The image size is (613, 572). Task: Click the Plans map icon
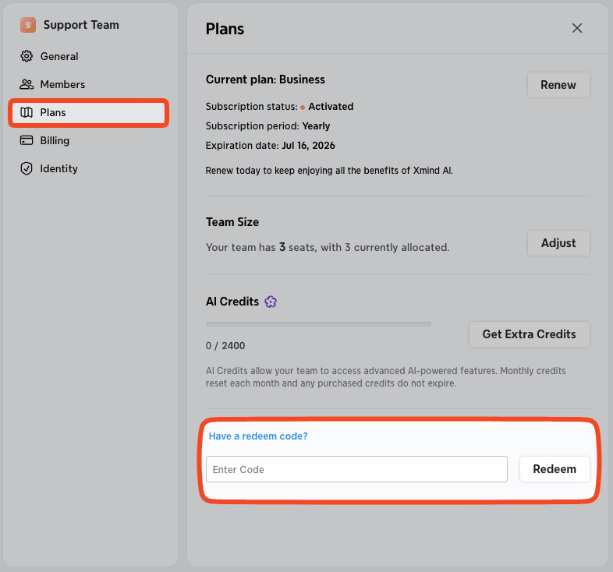(x=27, y=112)
